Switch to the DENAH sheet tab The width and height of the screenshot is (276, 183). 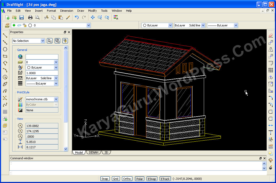pyautogui.click(x=94, y=152)
